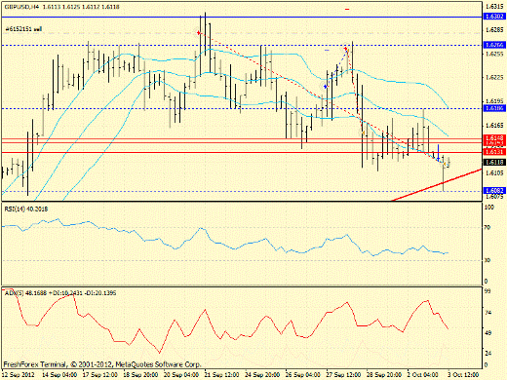Viewport: 507px width, 380px height.
Task: Click the blue buy arrow before 27 Sep 12:00
Action: point(326,87)
